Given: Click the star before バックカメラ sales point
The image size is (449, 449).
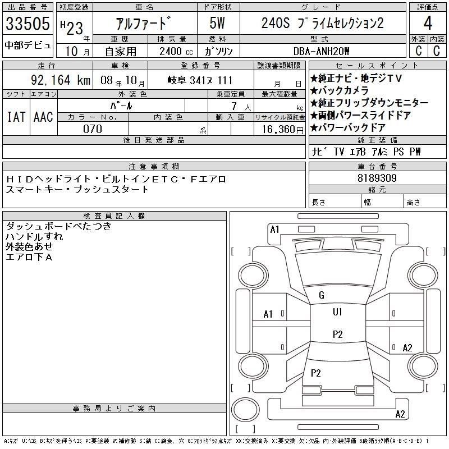Looking at the screenshot, I should coord(314,90).
